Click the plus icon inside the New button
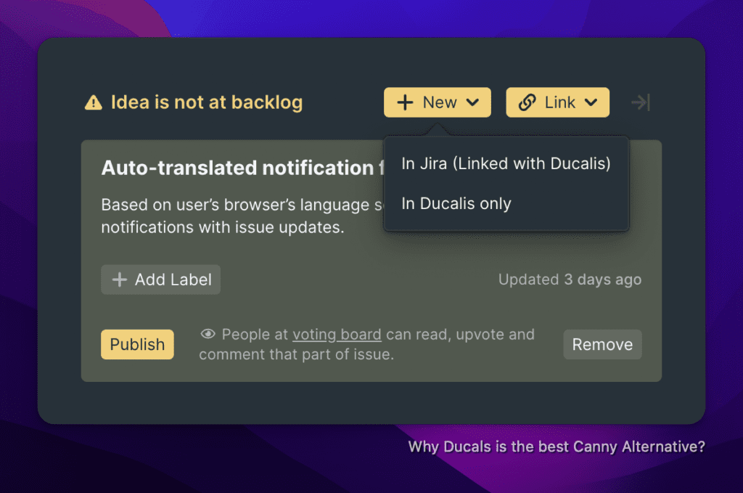743x493 pixels. coord(405,102)
